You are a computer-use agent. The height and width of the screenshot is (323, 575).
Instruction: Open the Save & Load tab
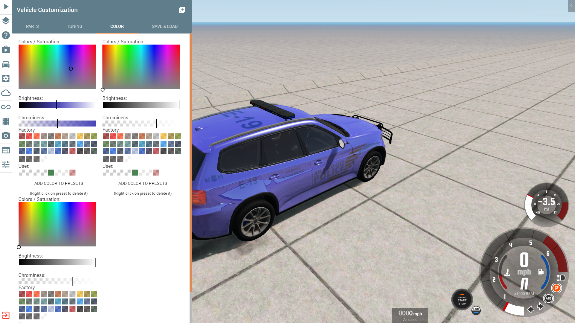(x=165, y=26)
